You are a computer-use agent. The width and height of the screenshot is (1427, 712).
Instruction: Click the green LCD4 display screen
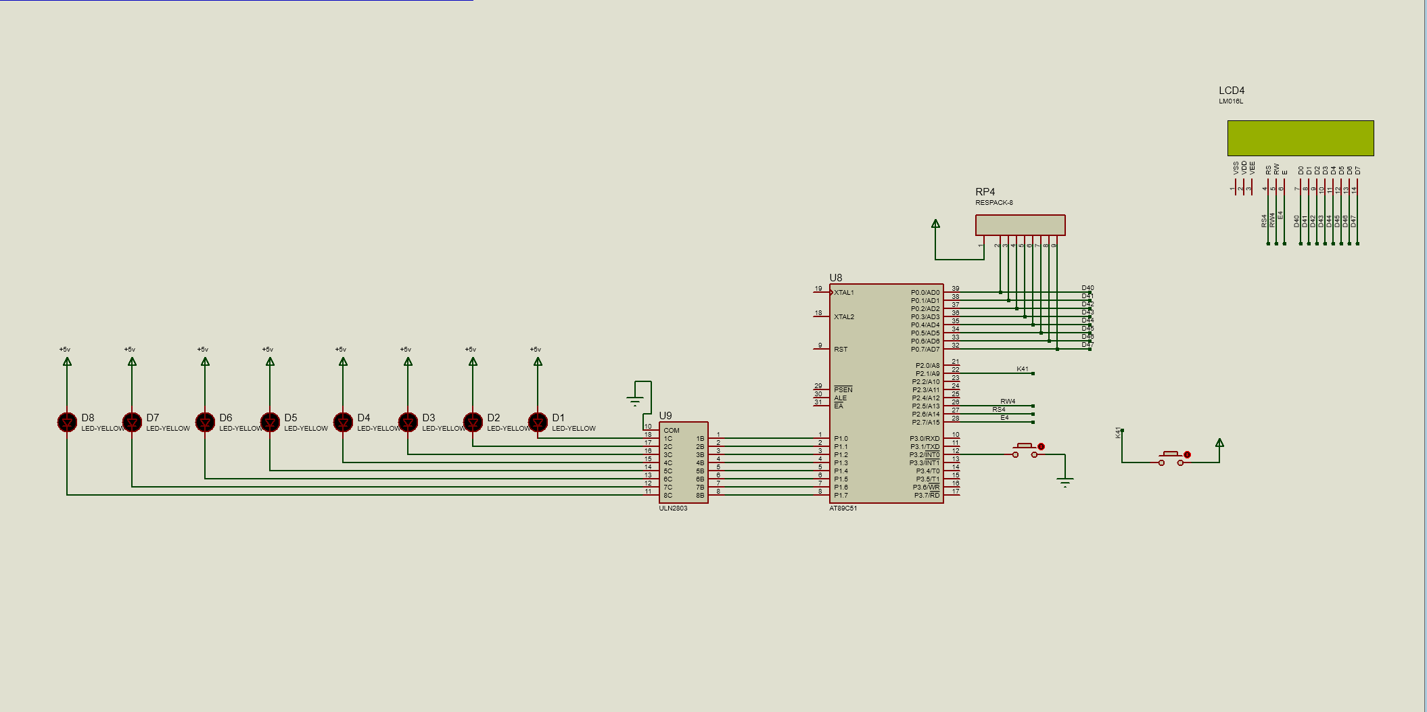point(1301,138)
